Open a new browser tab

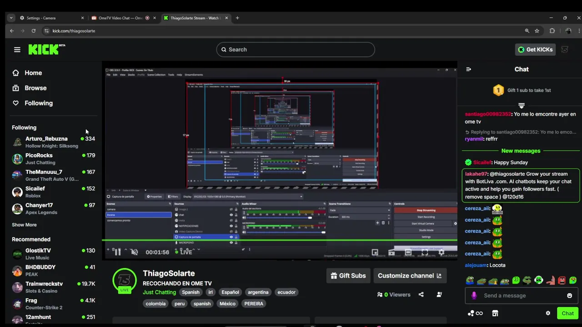tap(237, 18)
